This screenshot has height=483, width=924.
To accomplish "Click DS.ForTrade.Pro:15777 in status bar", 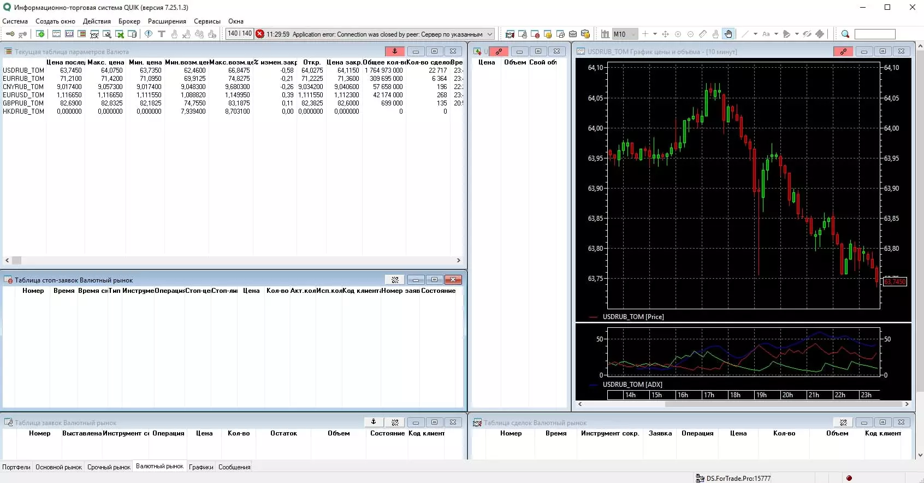I will click(x=738, y=479).
